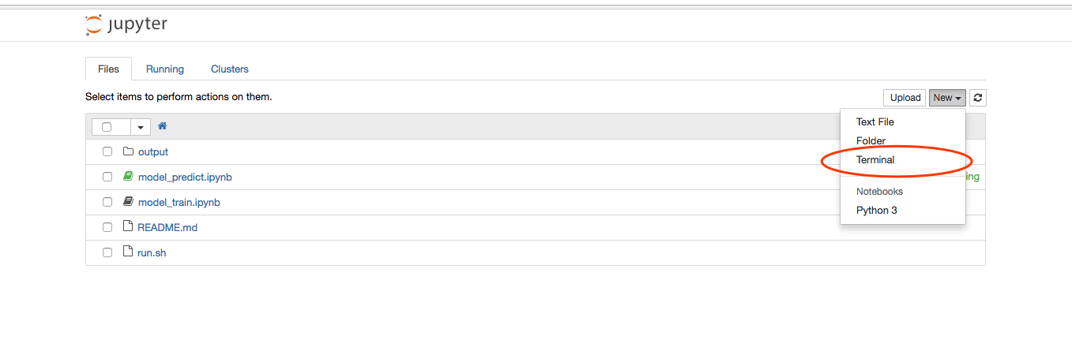This screenshot has height=340, width=1072.
Task: Toggle the select-all checkbox in header
Action: pyautogui.click(x=107, y=126)
